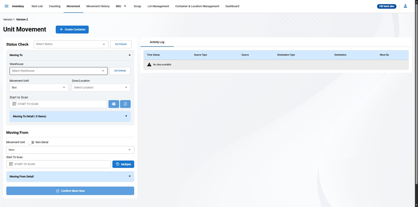
Task: Open the Select Warehouse dropdown
Action: [58, 71]
